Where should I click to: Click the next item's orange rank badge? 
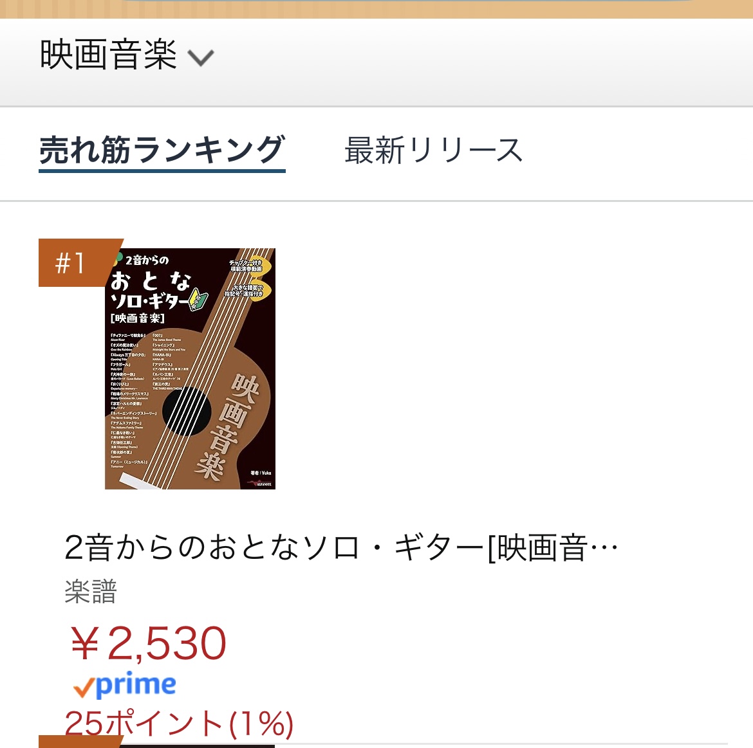[71, 742]
